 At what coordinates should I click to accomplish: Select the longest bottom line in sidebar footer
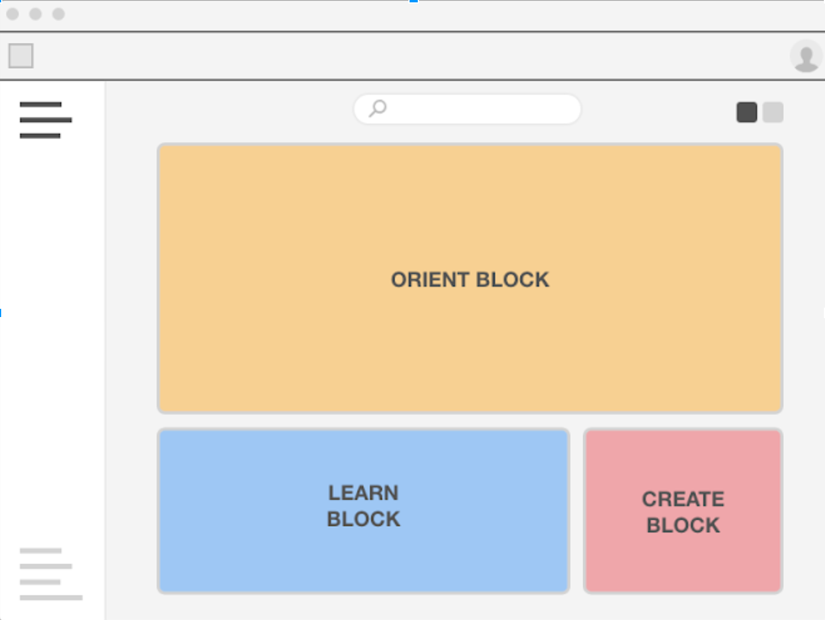coord(51,598)
